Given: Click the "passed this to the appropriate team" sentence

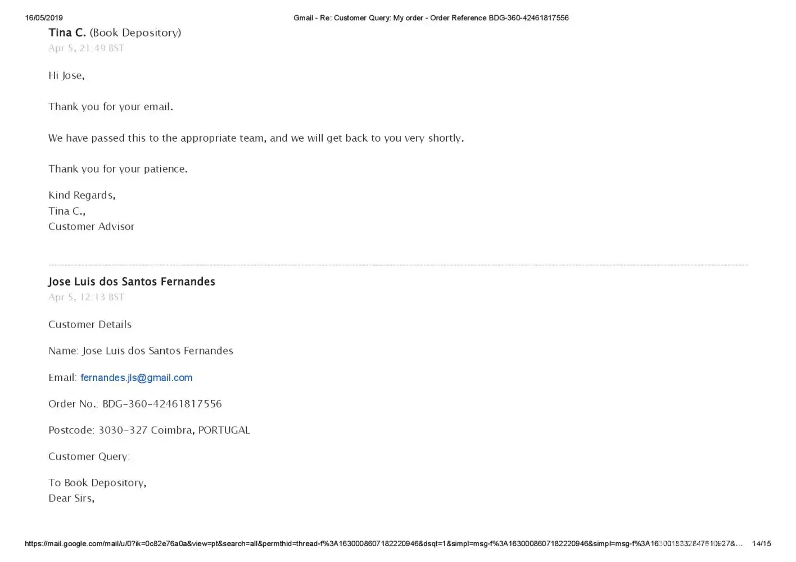Looking at the screenshot, I should click(x=256, y=138).
